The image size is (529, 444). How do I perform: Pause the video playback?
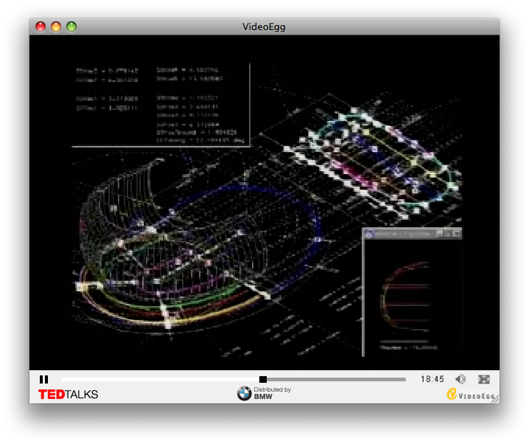43,379
